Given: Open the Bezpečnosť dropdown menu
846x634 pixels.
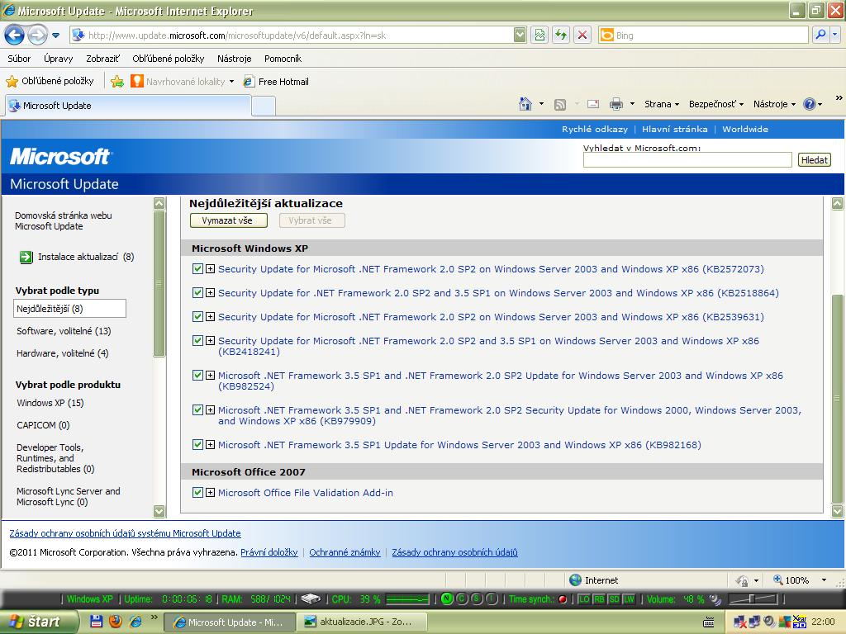Looking at the screenshot, I should (716, 104).
